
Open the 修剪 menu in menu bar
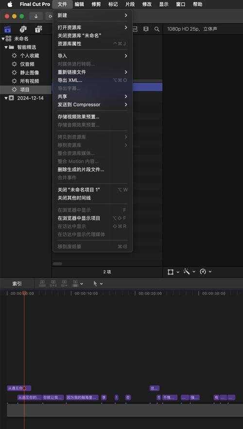96,4
